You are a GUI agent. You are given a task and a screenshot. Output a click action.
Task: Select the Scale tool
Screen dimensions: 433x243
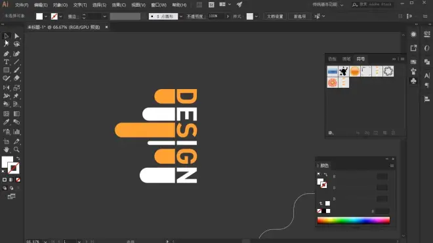coord(16,88)
